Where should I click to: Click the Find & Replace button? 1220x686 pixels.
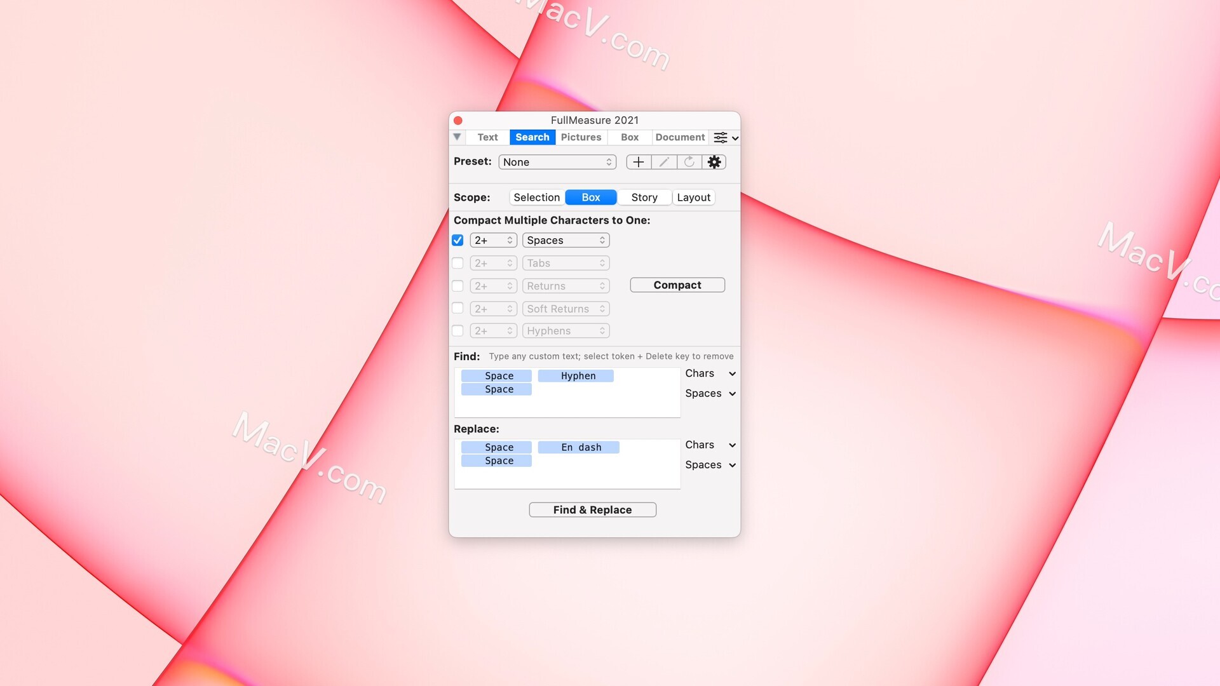click(592, 509)
